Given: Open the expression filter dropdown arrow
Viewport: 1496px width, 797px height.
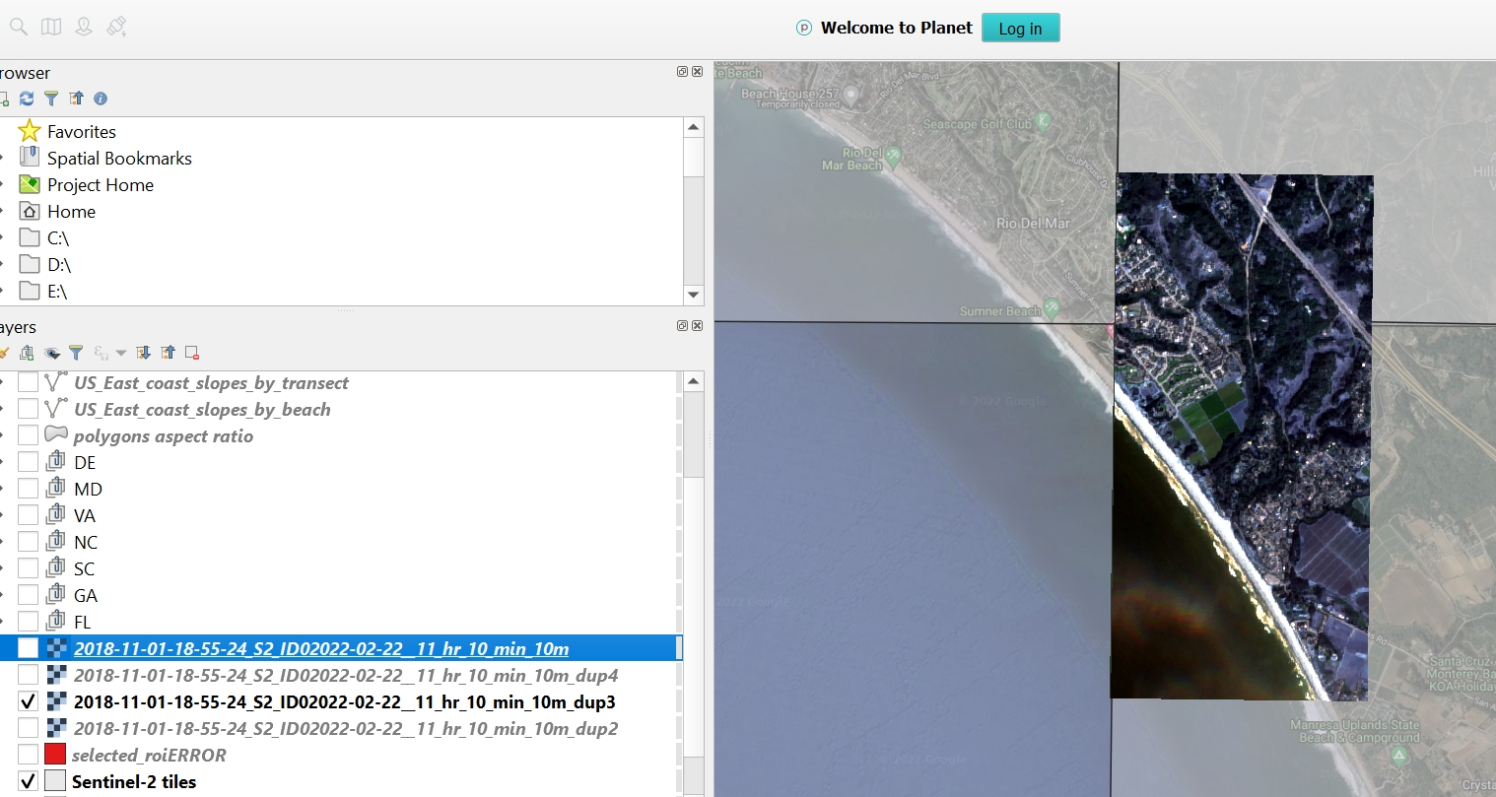Looking at the screenshot, I should click(121, 352).
